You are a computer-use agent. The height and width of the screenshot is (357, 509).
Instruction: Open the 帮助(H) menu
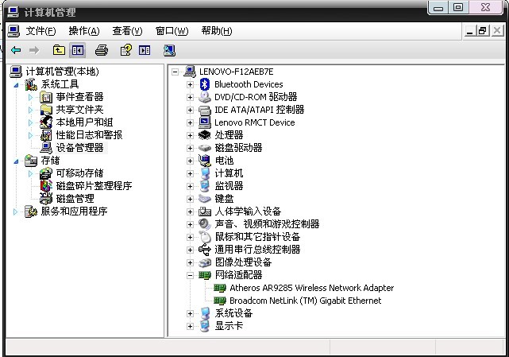[x=217, y=31]
